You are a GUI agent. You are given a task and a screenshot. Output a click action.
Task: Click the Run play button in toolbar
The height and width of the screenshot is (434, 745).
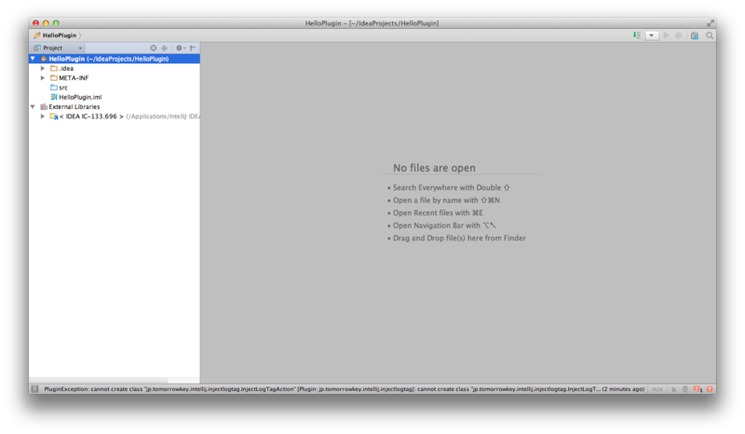click(666, 35)
